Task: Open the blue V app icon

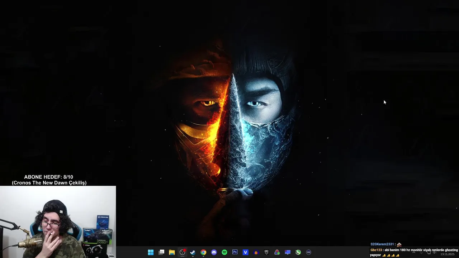Action: click(x=245, y=252)
